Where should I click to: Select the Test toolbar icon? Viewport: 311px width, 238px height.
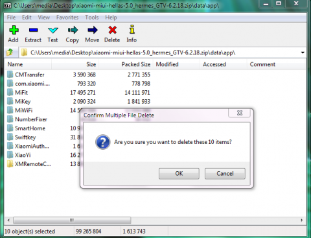tap(53, 30)
